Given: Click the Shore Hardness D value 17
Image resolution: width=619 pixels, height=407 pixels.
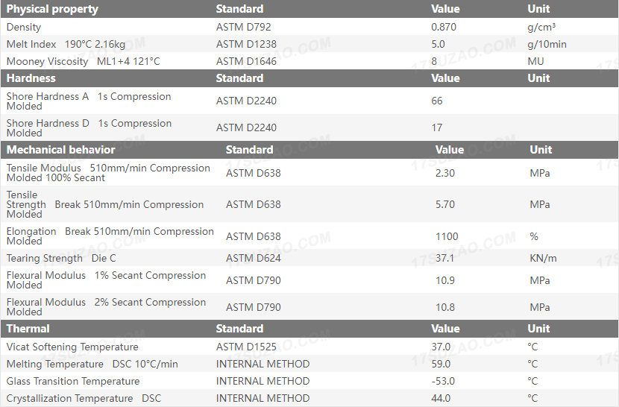Looking at the screenshot, I should [x=437, y=127].
